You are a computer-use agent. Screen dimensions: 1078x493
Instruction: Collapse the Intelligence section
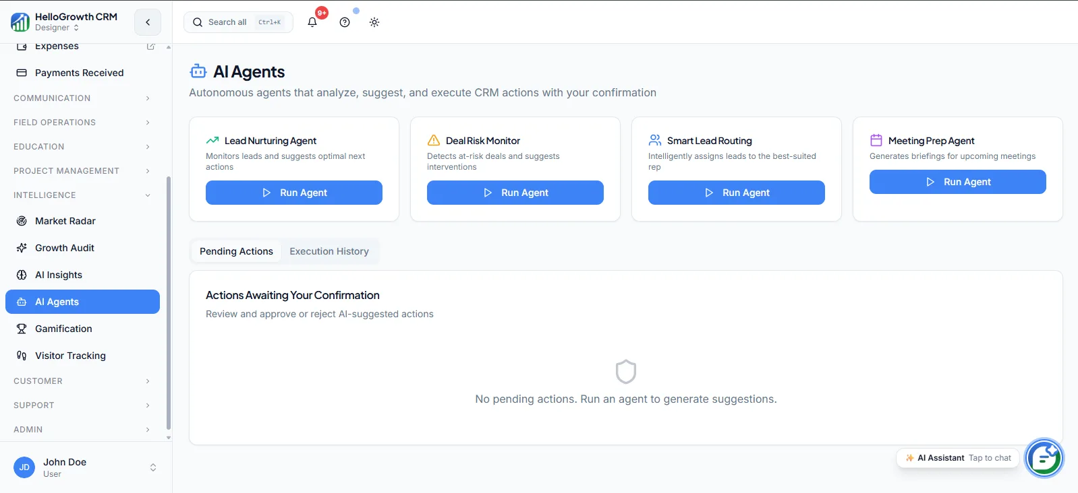pos(82,195)
